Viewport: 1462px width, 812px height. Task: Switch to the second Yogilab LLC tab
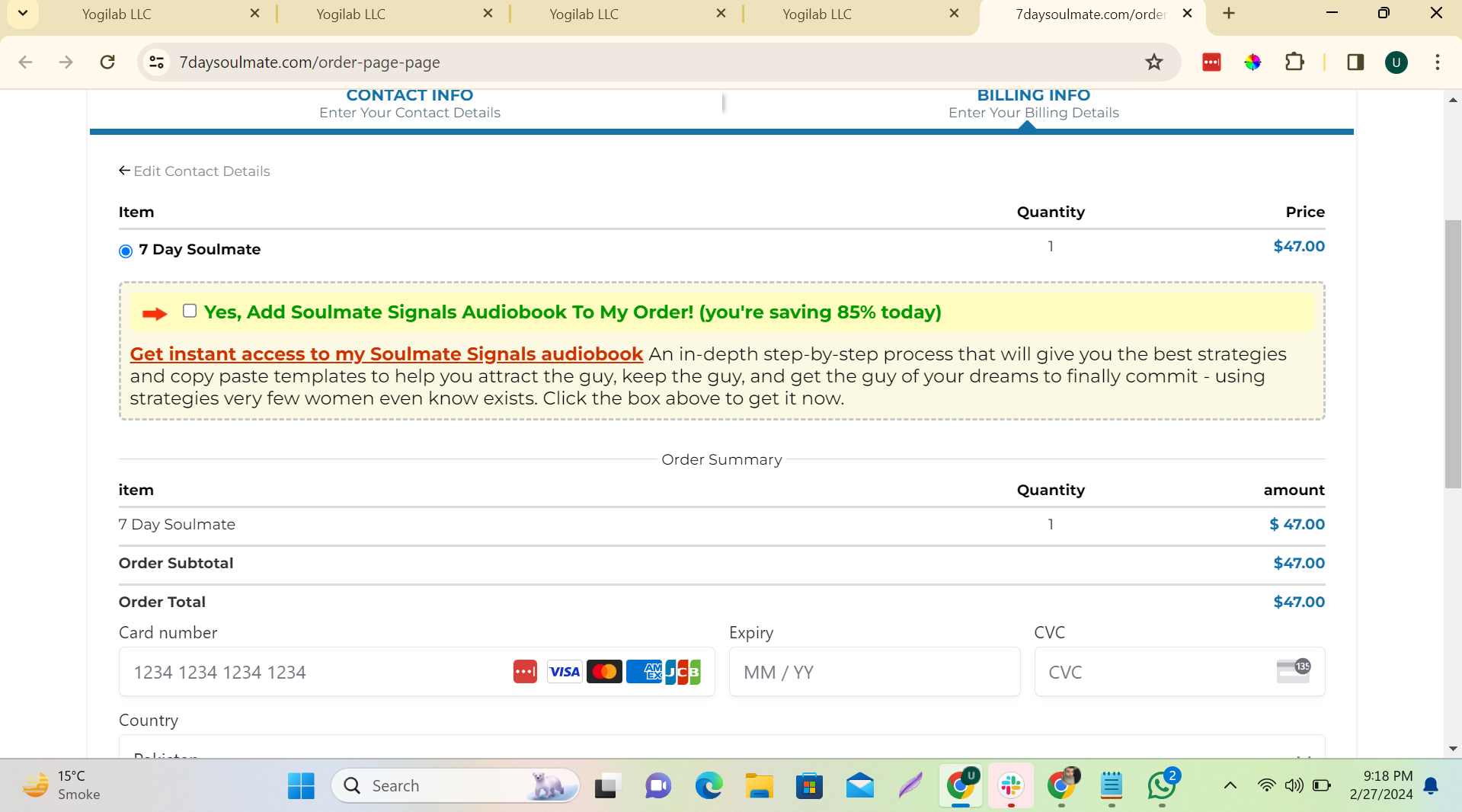click(350, 14)
